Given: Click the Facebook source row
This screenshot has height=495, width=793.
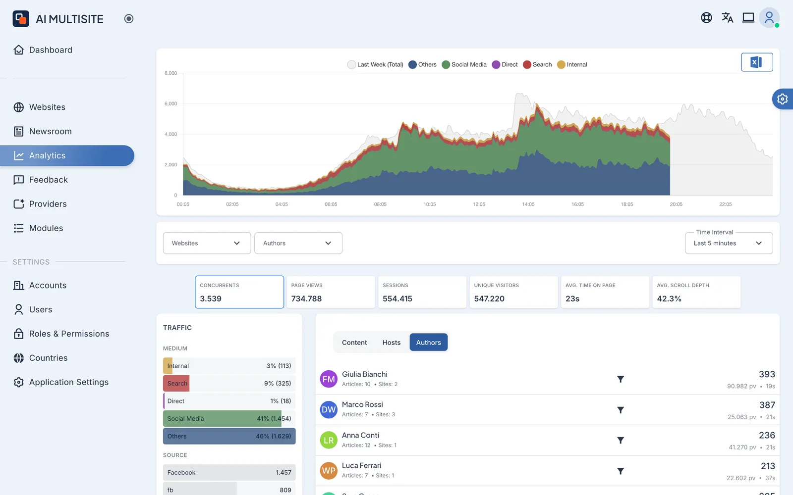Looking at the screenshot, I should [229, 473].
